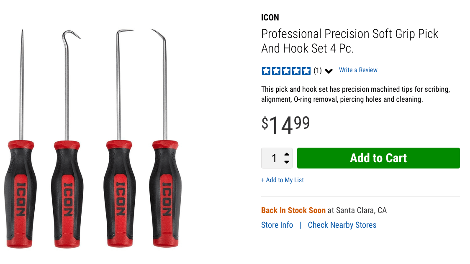Open Check Nearby Stores
Image resolution: width=470 pixels, height=264 pixels.
click(342, 225)
